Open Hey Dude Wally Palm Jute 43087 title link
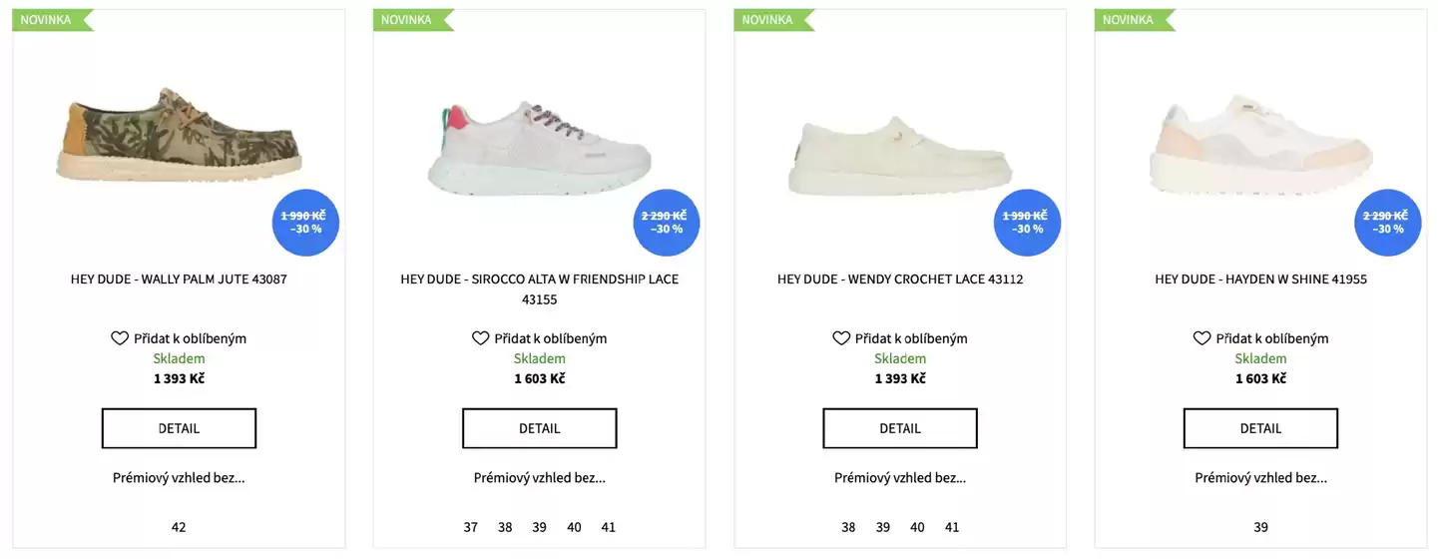The height and width of the screenshot is (559, 1438). coord(179,279)
